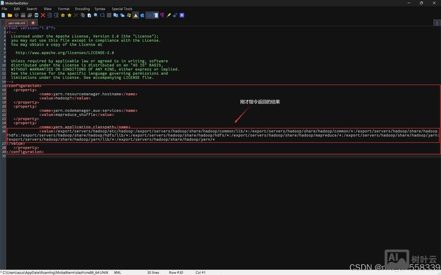
Task: Toggle show pilcrow special characters icon
Action: [162, 15]
